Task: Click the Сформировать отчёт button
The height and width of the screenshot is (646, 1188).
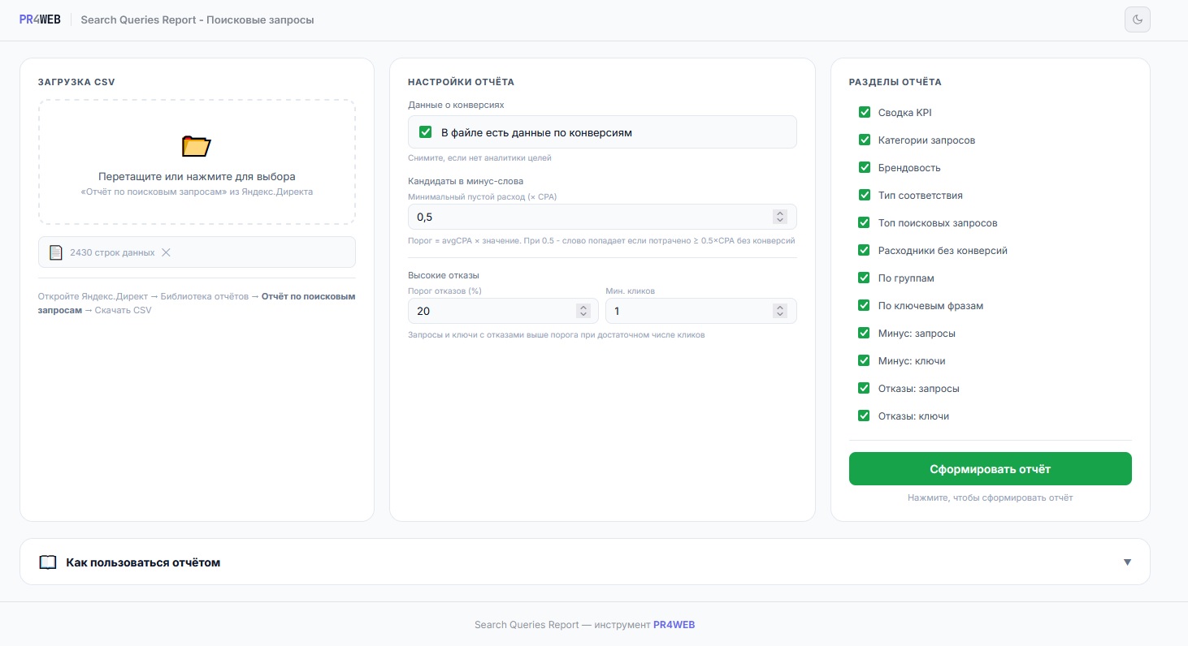Action: (x=991, y=469)
